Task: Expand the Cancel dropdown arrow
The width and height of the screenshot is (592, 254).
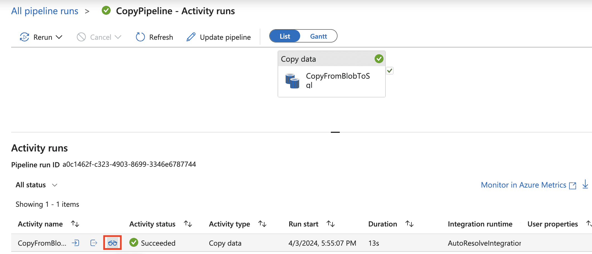Action: pyautogui.click(x=118, y=37)
